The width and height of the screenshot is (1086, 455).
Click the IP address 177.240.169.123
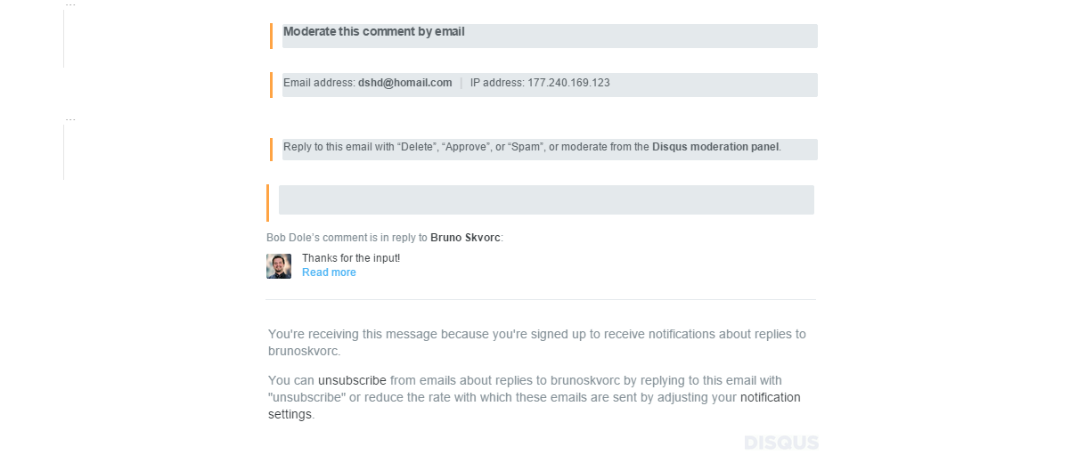tap(568, 83)
